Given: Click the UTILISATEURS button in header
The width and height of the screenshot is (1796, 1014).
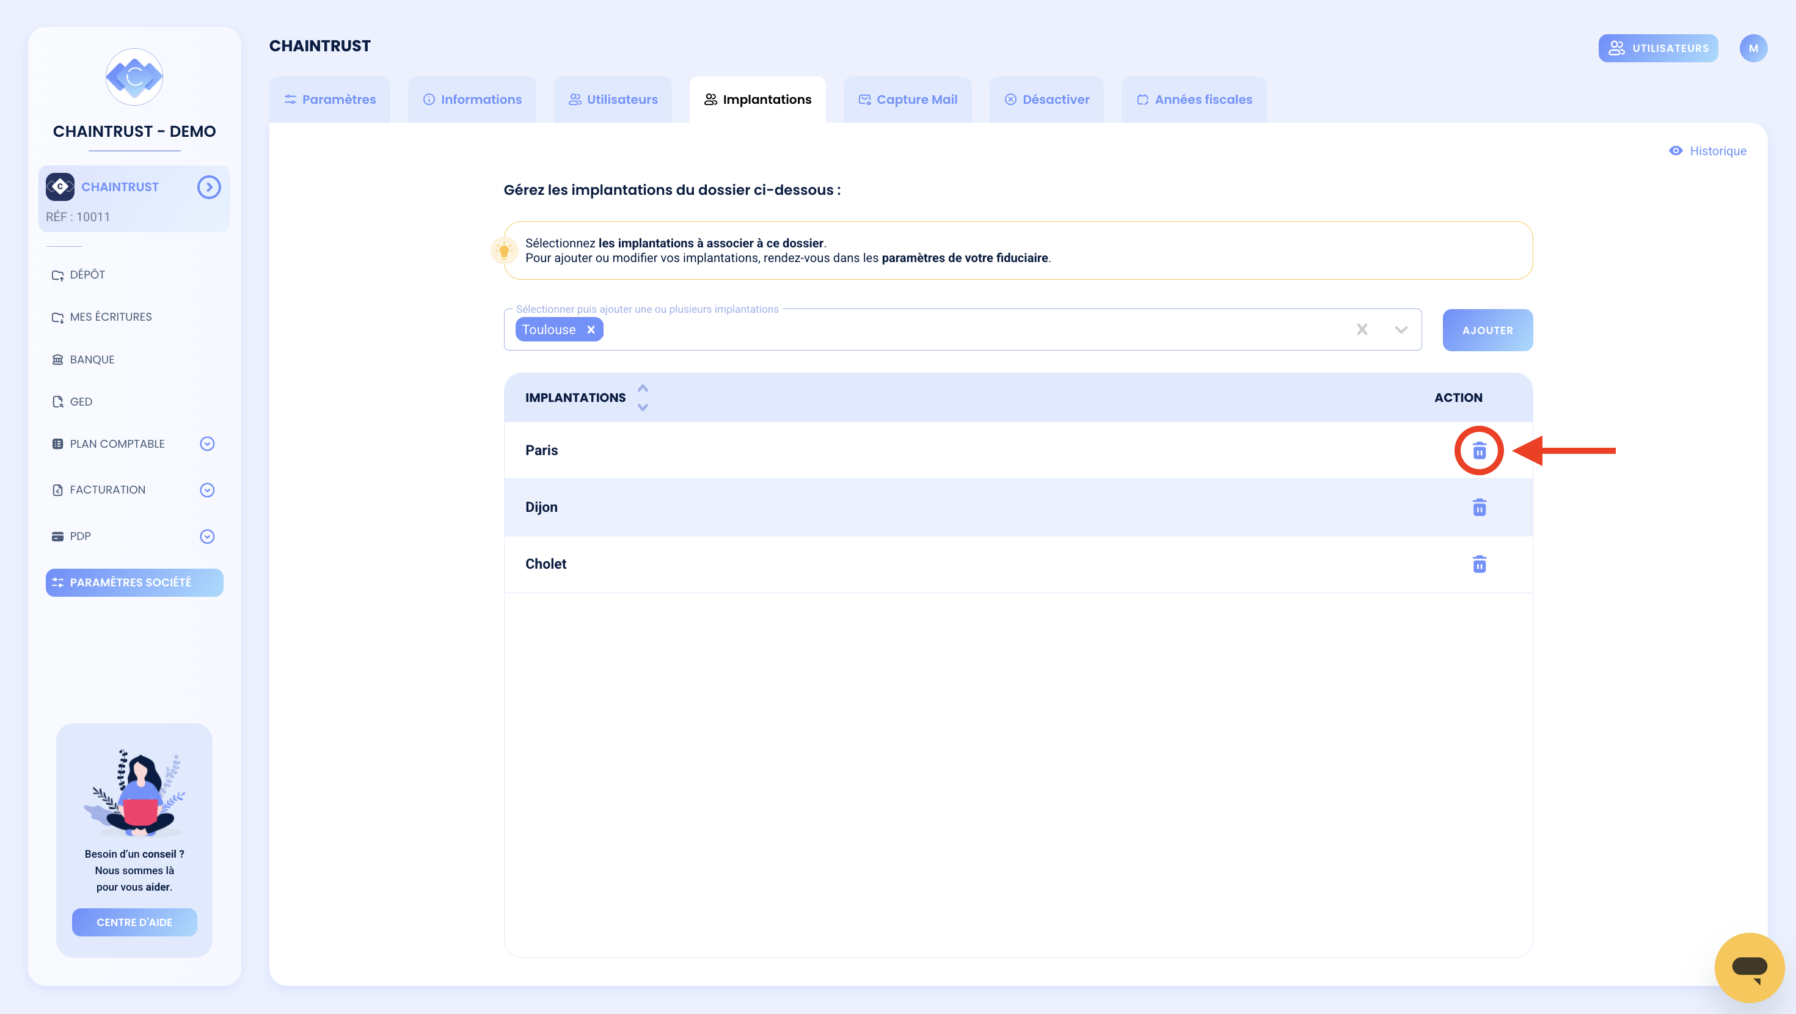Looking at the screenshot, I should (x=1658, y=48).
